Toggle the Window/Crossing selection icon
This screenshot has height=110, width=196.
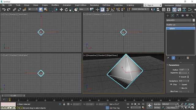point(56,9)
